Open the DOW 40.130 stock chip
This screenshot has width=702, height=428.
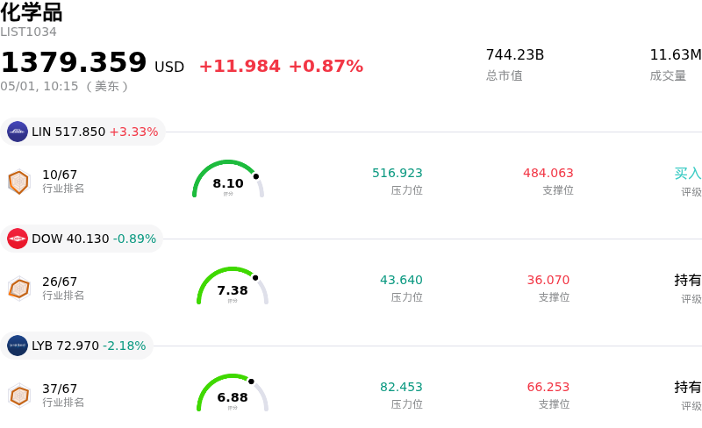point(82,239)
